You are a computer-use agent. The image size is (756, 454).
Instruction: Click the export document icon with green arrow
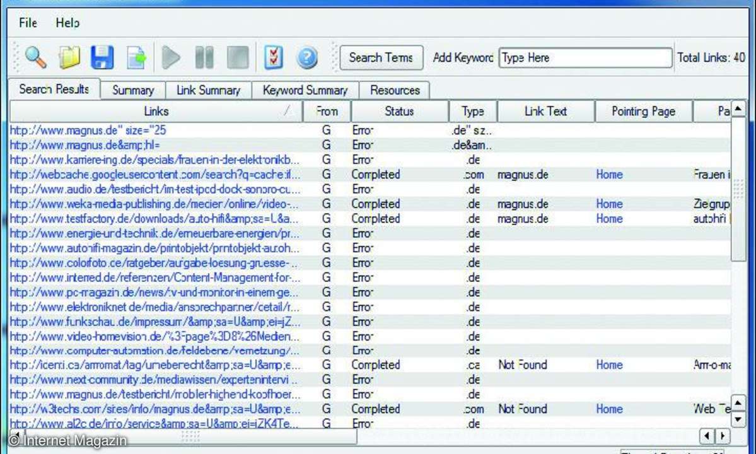coord(136,58)
